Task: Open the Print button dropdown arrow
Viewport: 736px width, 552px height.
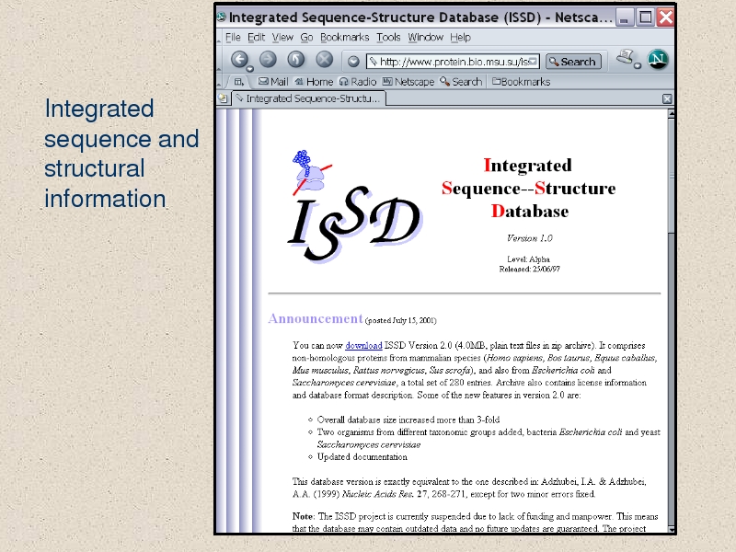Action: coord(638,65)
